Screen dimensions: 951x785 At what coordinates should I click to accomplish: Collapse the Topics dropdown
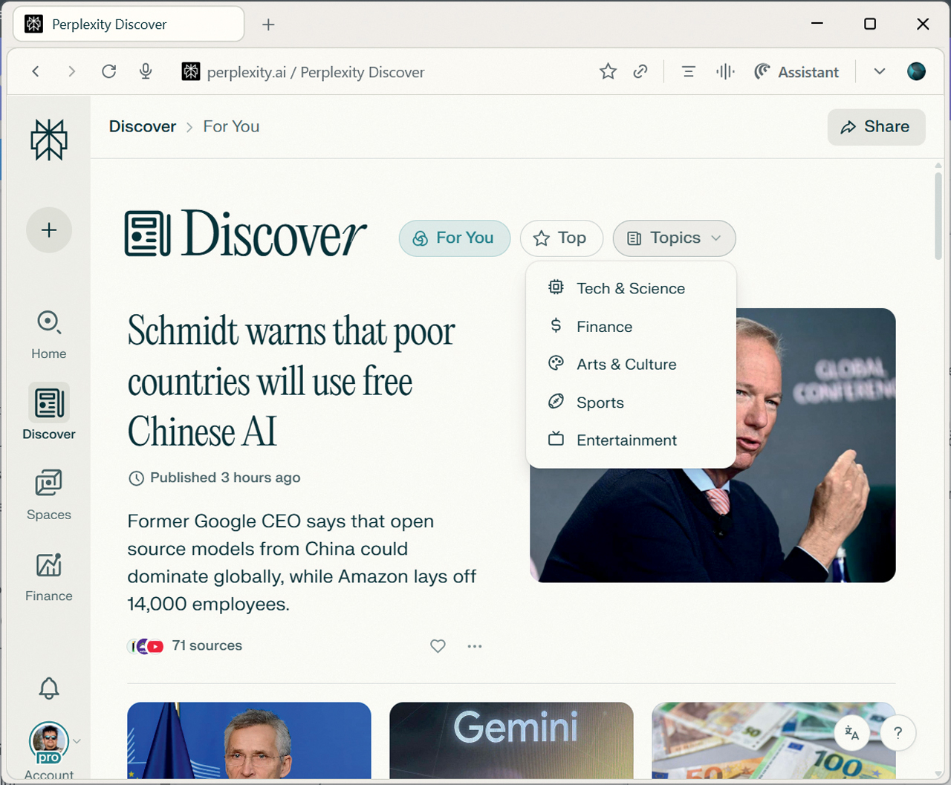pyautogui.click(x=674, y=238)
